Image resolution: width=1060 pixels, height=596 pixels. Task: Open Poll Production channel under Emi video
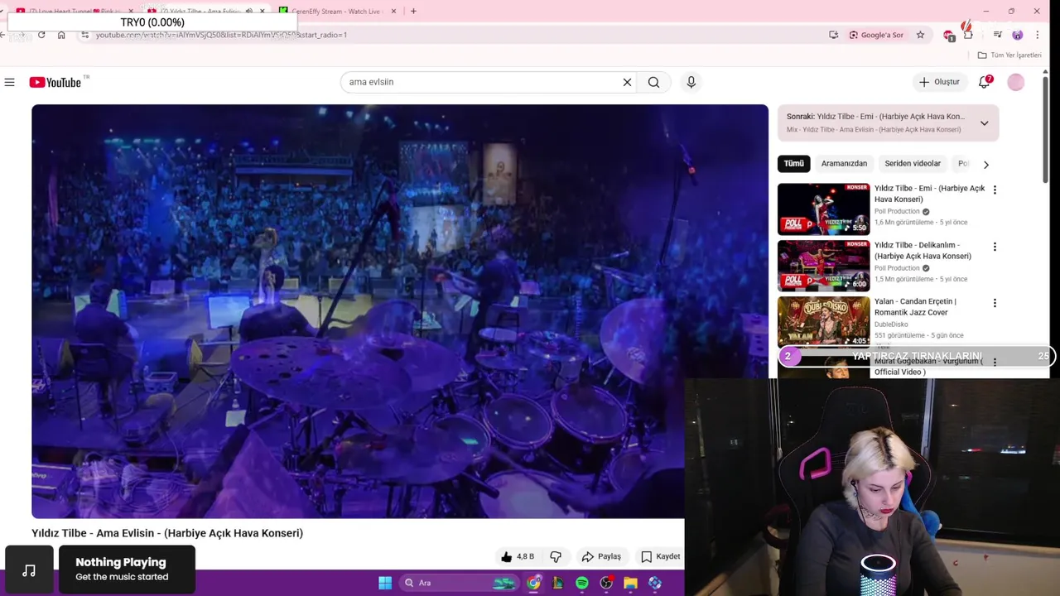click(897, 211)
